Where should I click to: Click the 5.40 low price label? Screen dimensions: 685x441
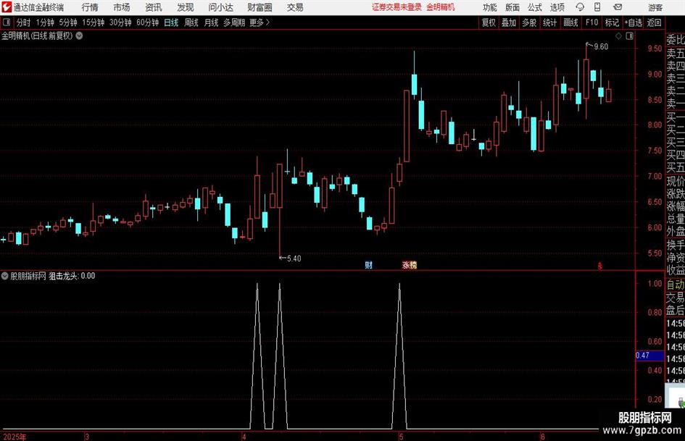click(294, 259)
